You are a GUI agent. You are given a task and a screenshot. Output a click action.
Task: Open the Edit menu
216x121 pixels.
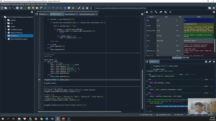coord(5,4)
